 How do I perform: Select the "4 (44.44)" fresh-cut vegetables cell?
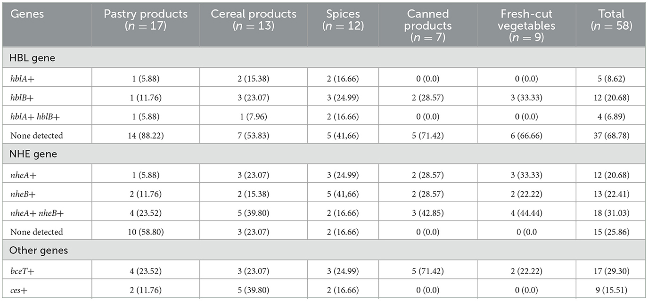[x=526, y=212]
